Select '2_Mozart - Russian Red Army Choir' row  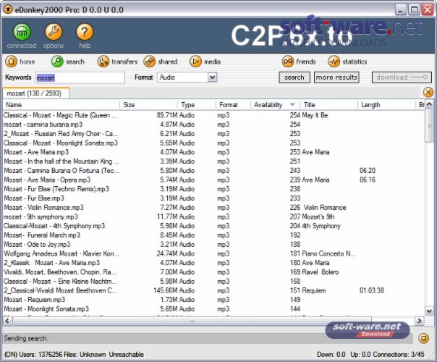213,134
